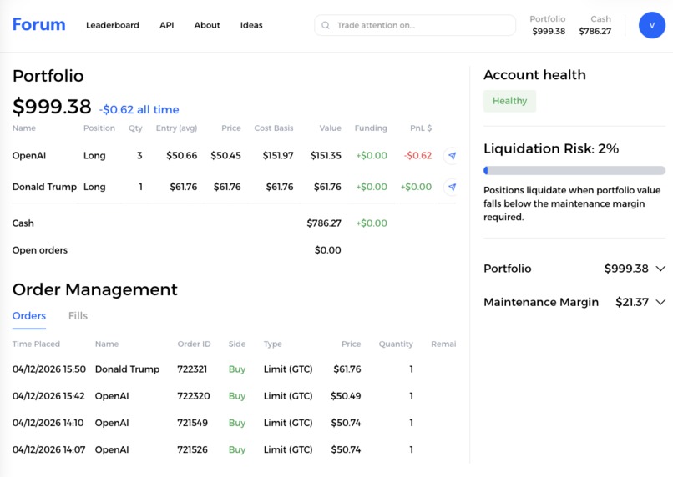Open the user avatar 'V' menu
The height and width of the screenshot is (477, 673).
[x=651, y=25]
